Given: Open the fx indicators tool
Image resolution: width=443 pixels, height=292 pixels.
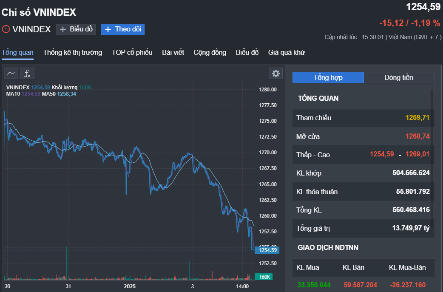Looking at the screenshot, I should [27, 74].
